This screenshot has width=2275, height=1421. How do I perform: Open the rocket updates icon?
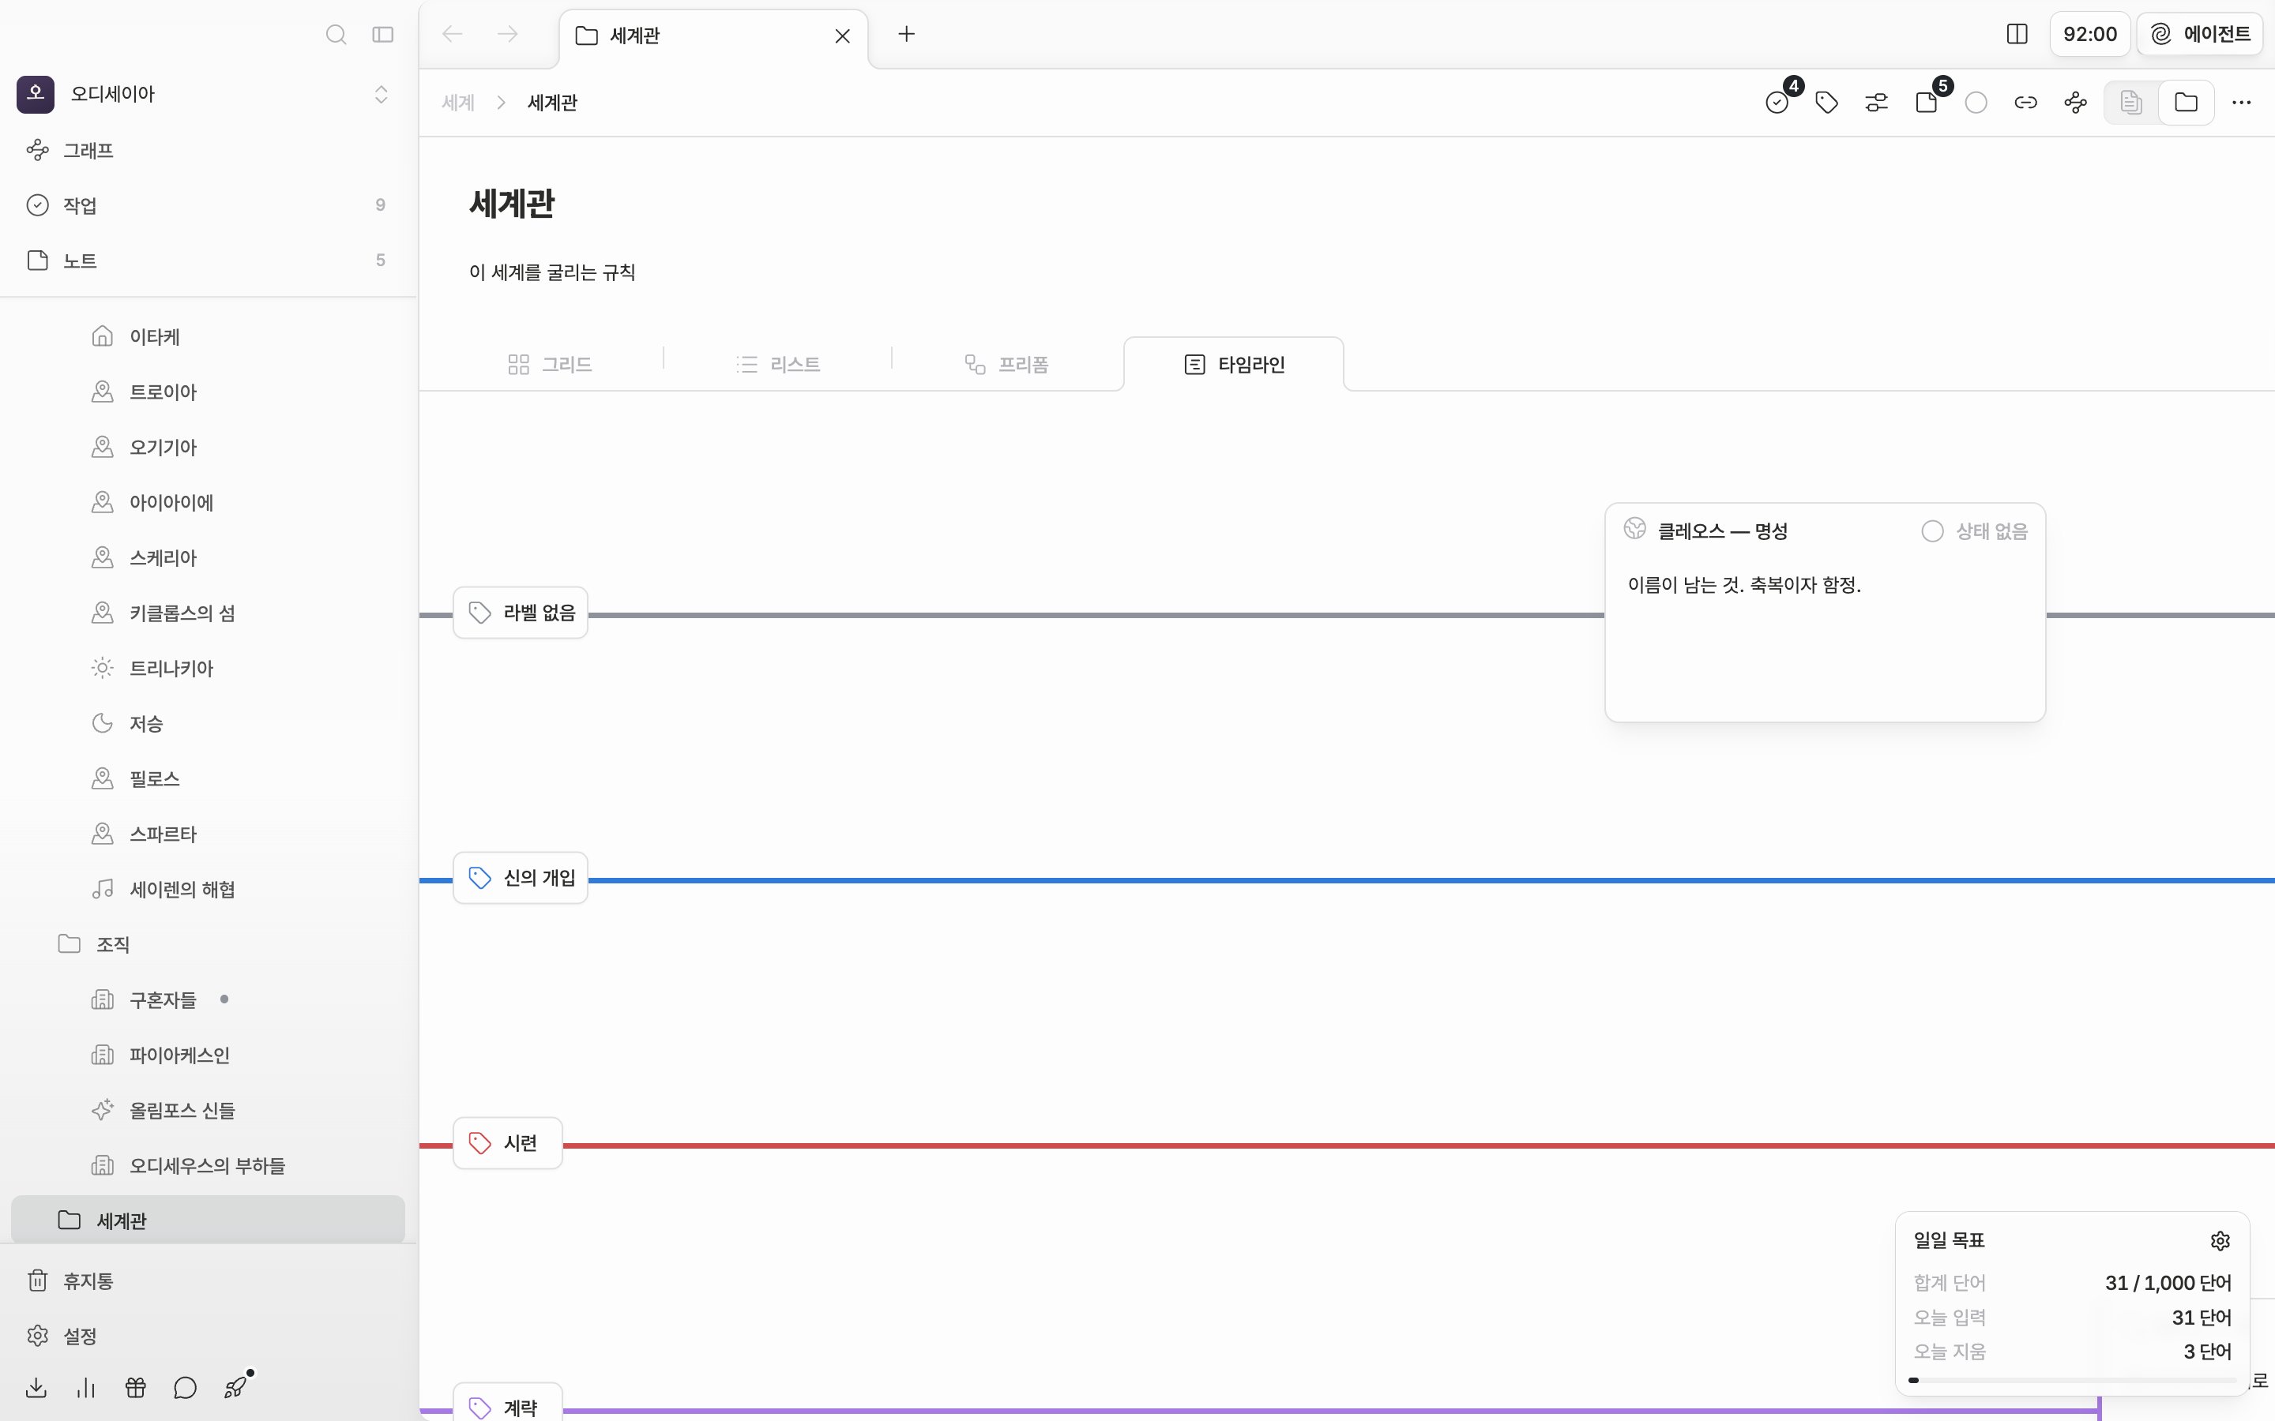[236, 1388]
